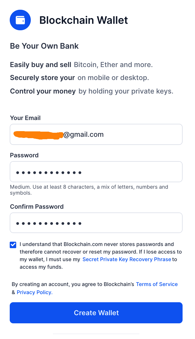
Task: Click the Your Email field label
Action: [25, 118]
